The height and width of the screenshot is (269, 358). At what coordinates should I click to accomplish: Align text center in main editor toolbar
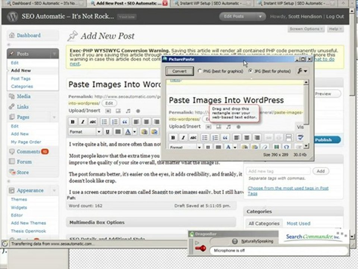pos(146,122)
